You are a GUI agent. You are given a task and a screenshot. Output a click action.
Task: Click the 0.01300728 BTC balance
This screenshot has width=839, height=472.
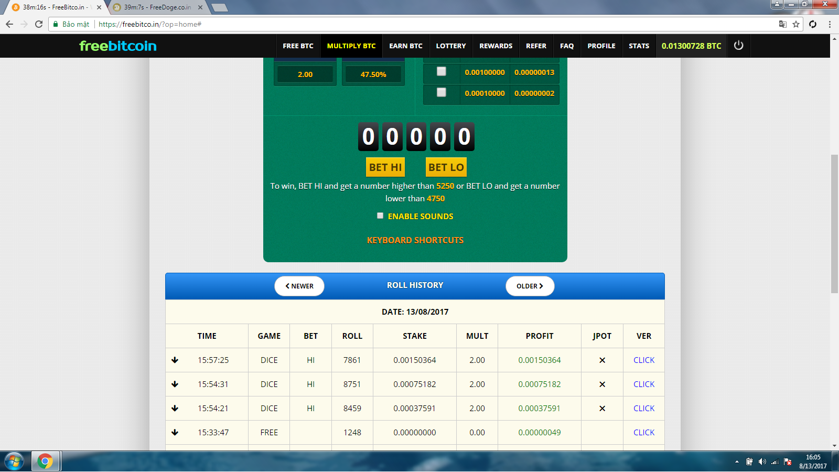[691, 46]
